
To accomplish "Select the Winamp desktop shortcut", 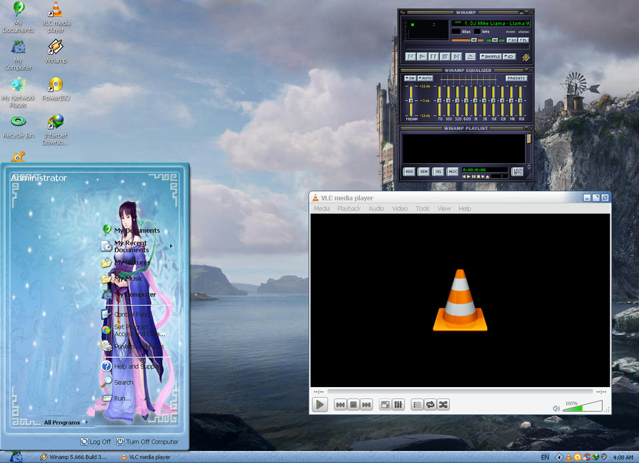I will click(55, 51).
